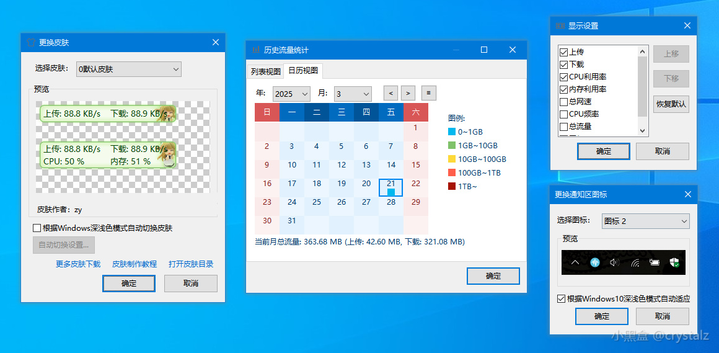Select day 1 in the calendar
The width and height of the screenshot is (719, 353).
click(x=416, y=131)
